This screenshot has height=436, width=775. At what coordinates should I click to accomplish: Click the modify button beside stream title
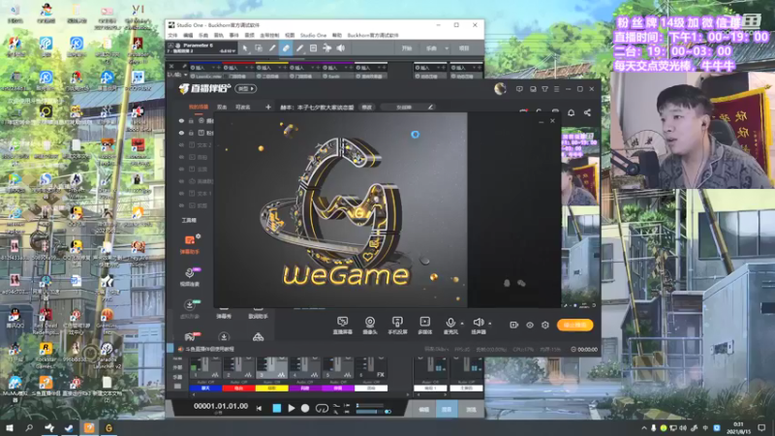[x=367, y=108]
